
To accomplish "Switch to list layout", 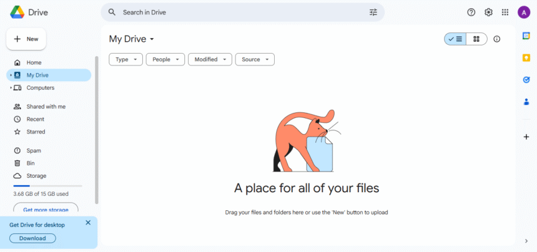I will (x=455, y=39).
